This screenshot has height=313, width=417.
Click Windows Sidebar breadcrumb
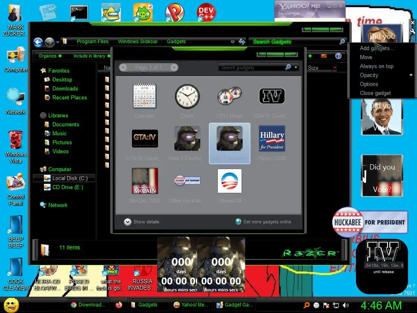pyautogui.click(x=138, y=42)
